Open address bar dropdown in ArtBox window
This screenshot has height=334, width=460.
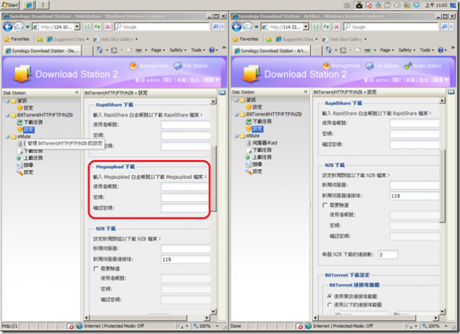point(305,27)
